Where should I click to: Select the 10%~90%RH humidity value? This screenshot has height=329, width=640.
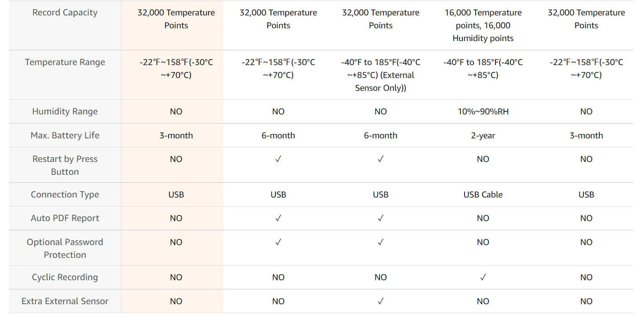pos(483,111)
